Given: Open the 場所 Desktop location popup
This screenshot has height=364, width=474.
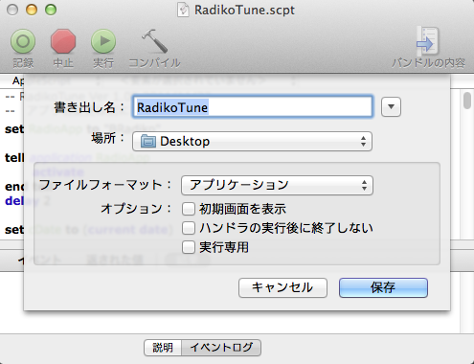Looking at the screenshot, I should pyautogui.click(x=252, y=141).
